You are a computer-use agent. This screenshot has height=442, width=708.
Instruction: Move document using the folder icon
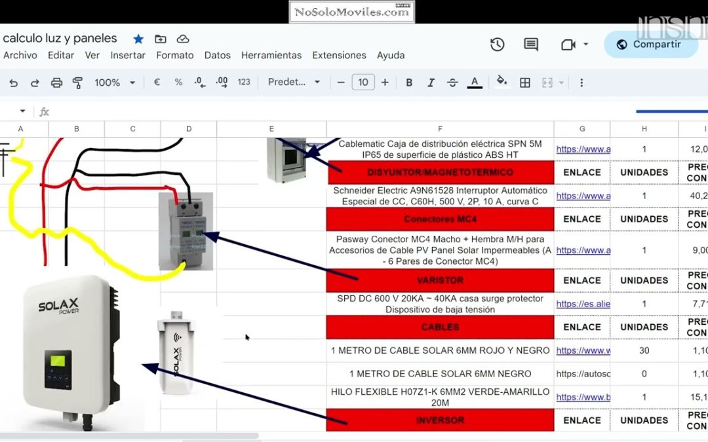point(161,39)
